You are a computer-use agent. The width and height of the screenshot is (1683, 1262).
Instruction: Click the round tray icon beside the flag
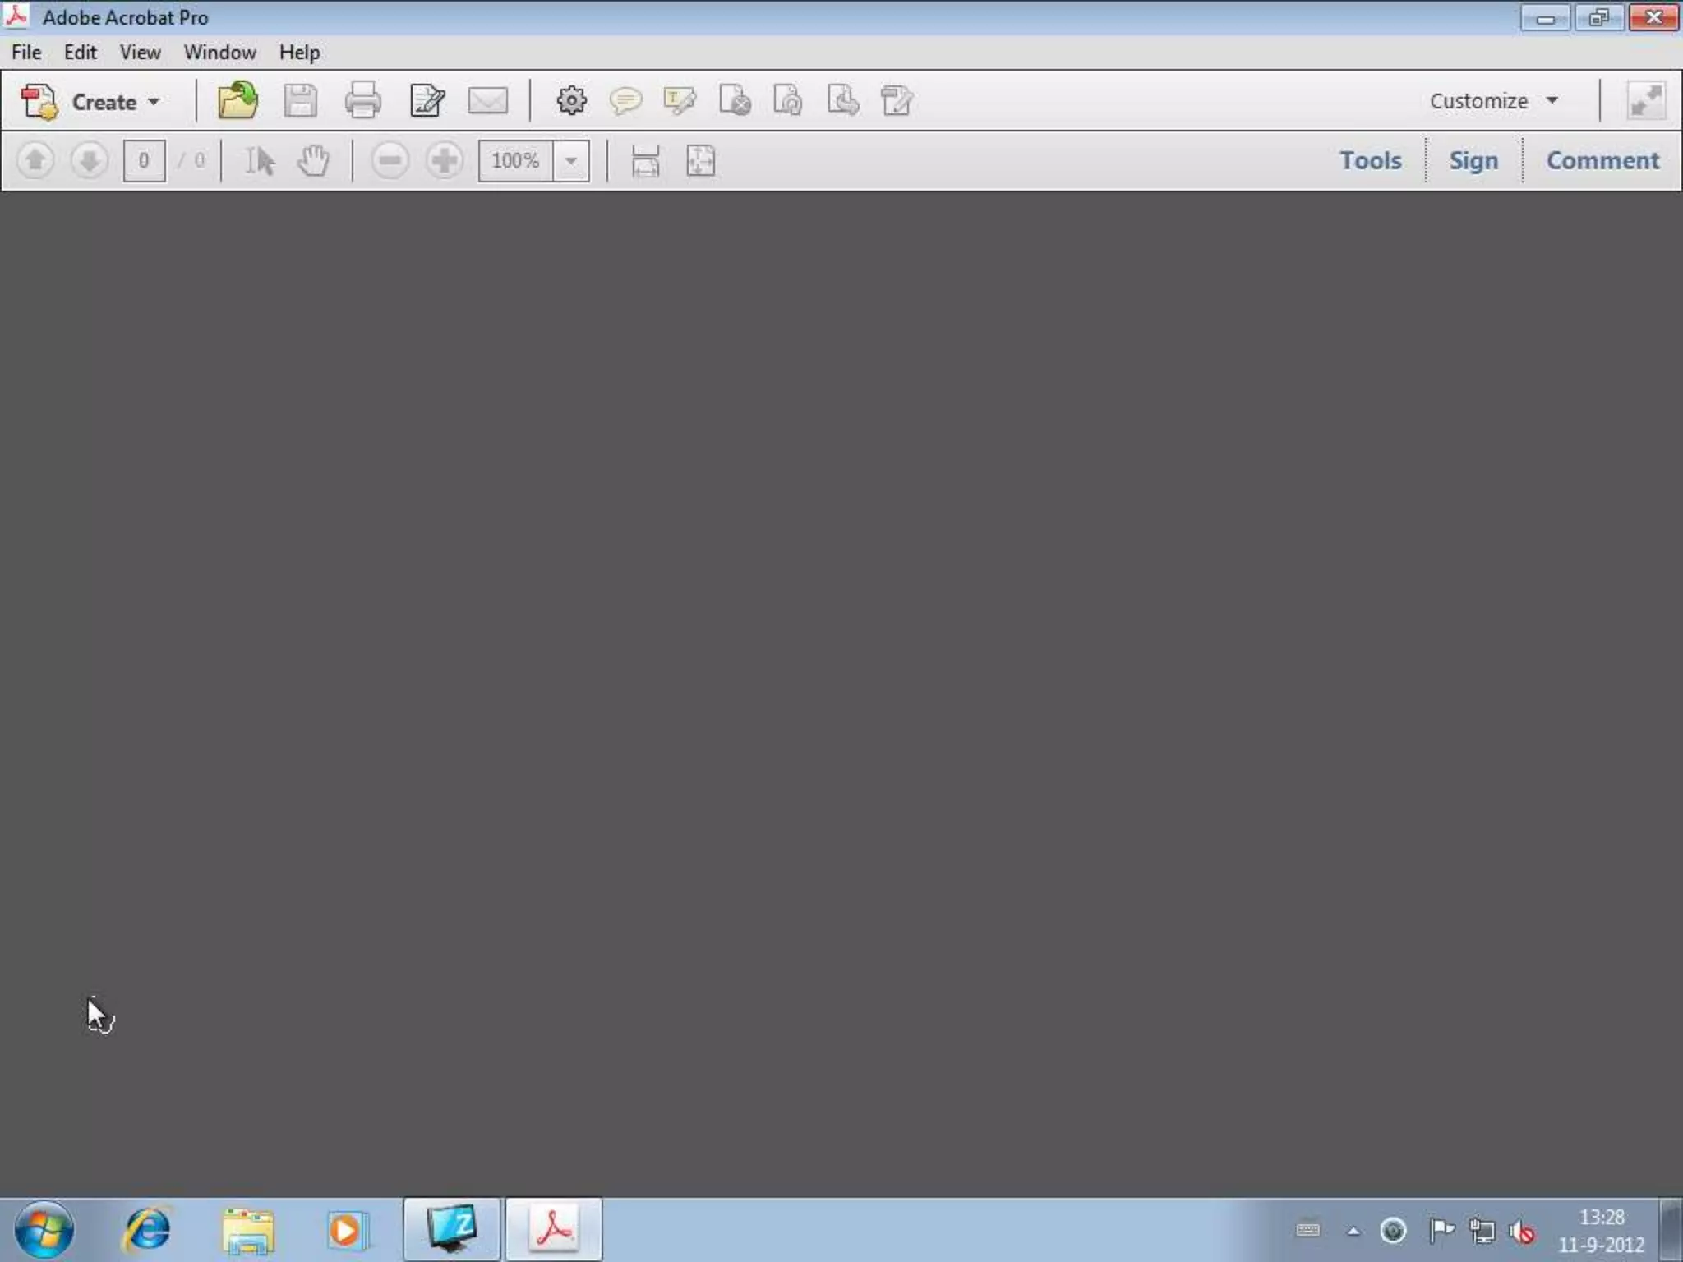[x=1393, y=1231]
